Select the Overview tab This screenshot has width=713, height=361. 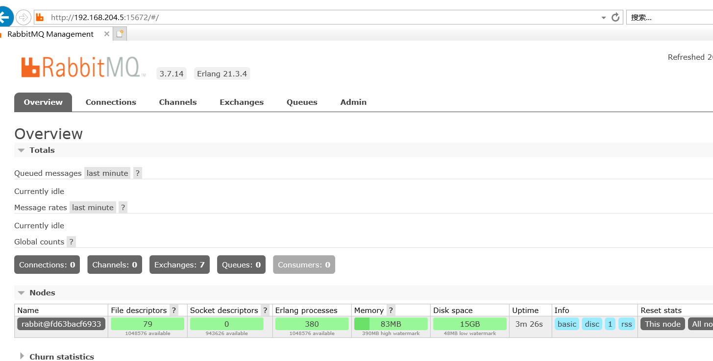click(x=43, y=102)
